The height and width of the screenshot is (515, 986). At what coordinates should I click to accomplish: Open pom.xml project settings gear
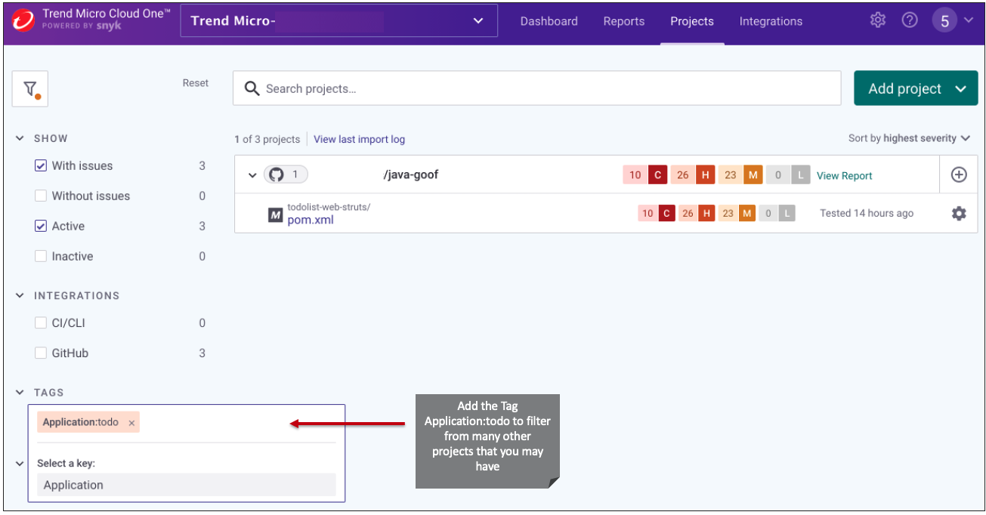[959, 214]
